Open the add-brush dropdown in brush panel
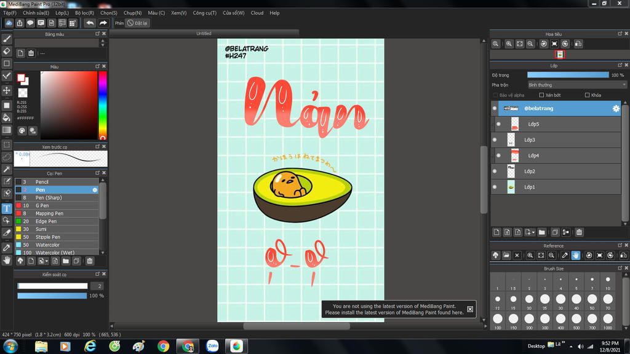This screenshot has height=354, width=630. 42,261
